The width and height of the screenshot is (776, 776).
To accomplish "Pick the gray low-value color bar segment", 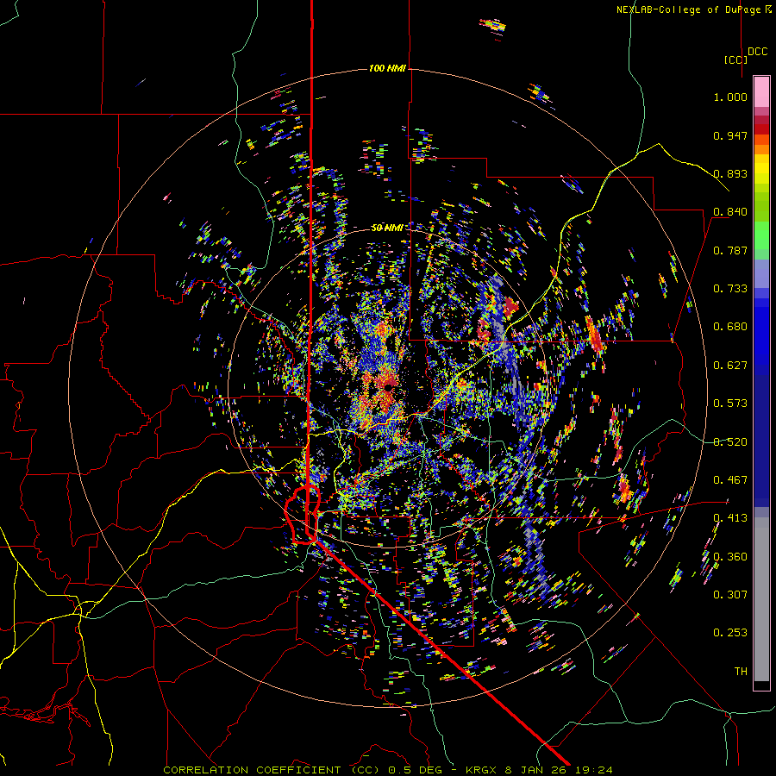I will pos(761,599).
